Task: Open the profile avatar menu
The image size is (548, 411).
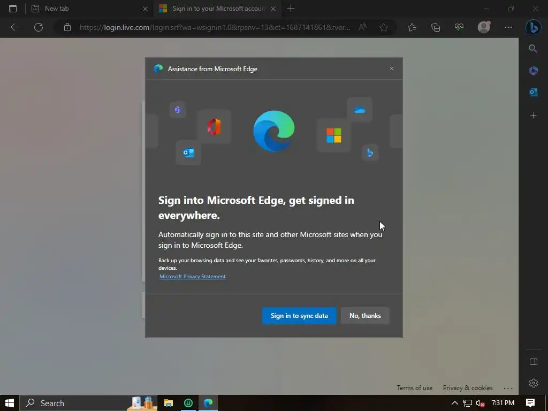Action: pyautogui.click(x=484, y=27)
